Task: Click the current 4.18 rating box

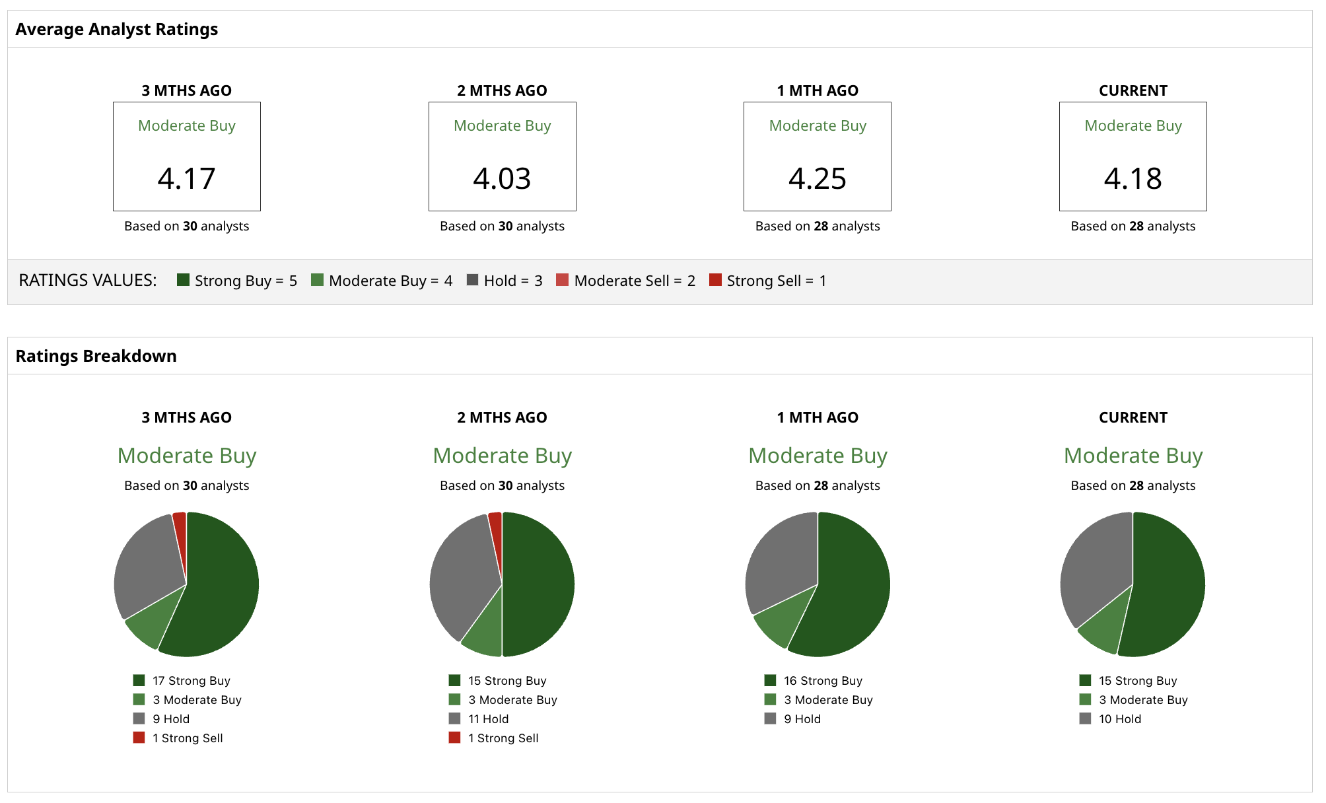Action: click(1133, 157)
